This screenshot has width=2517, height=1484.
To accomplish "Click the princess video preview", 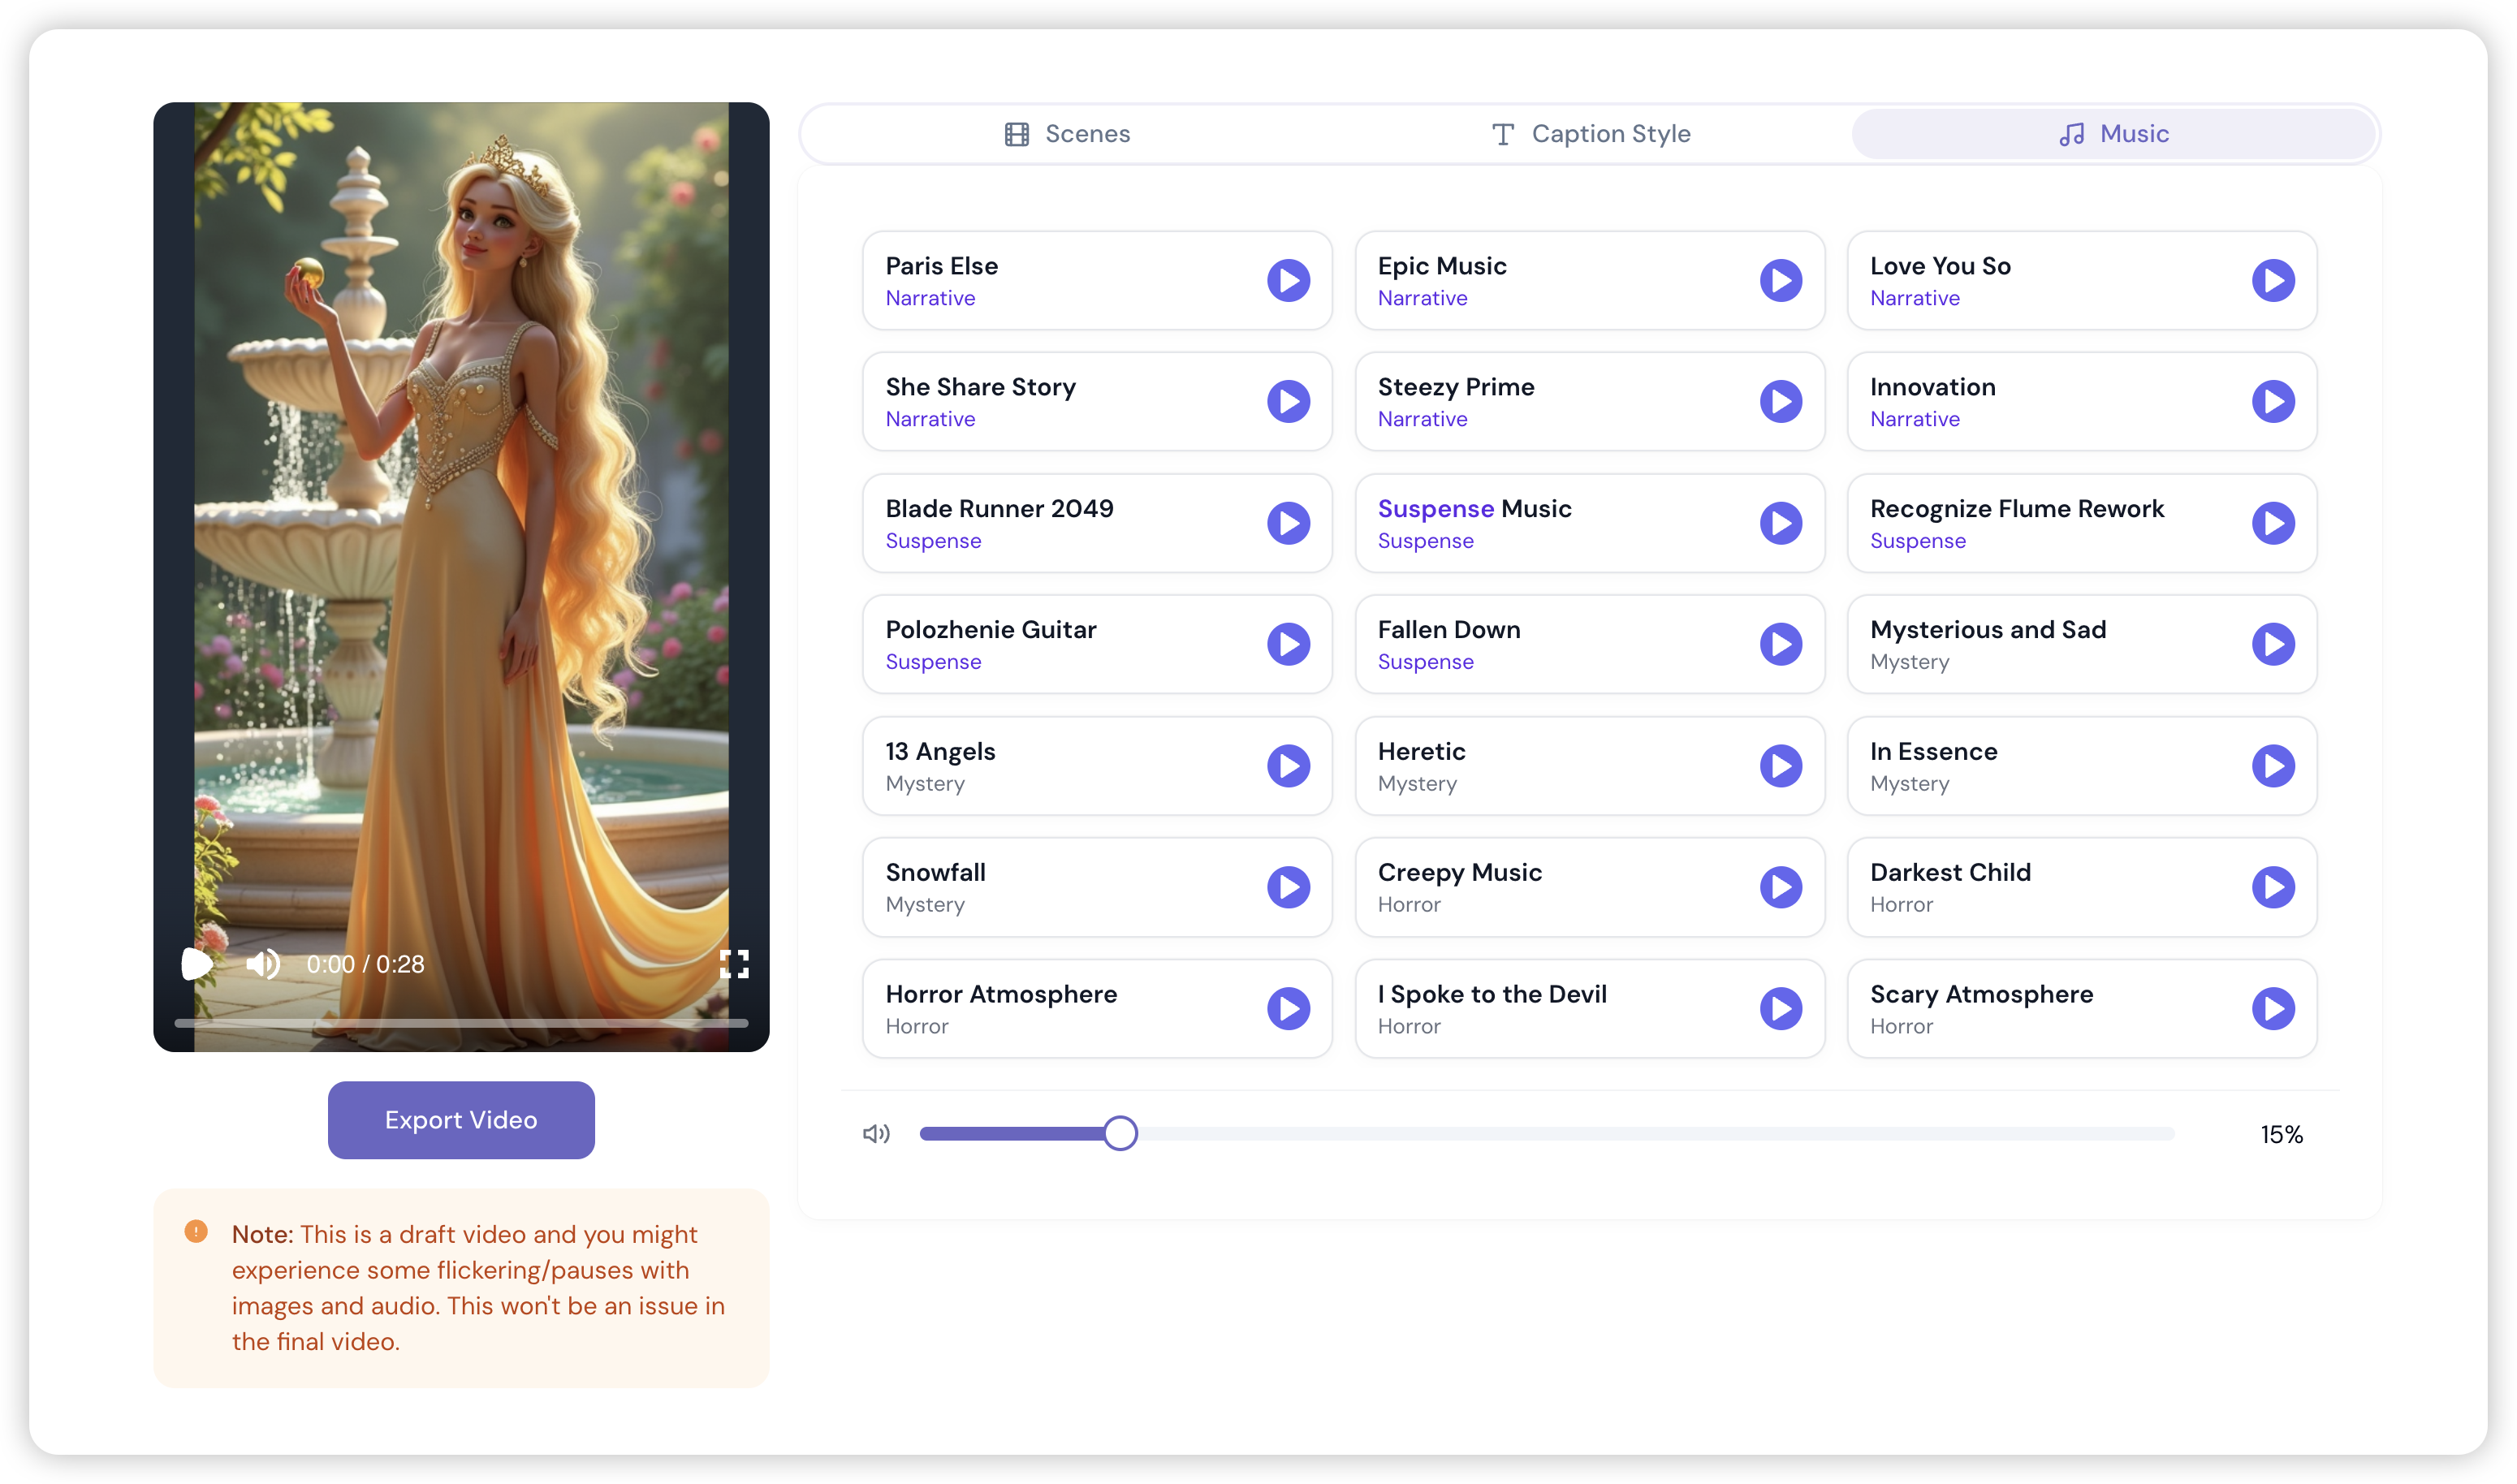I will pyautogui.click(x=461, y=576).
